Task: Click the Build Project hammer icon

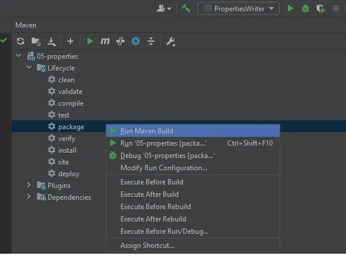Action: (x=186, y=9)
